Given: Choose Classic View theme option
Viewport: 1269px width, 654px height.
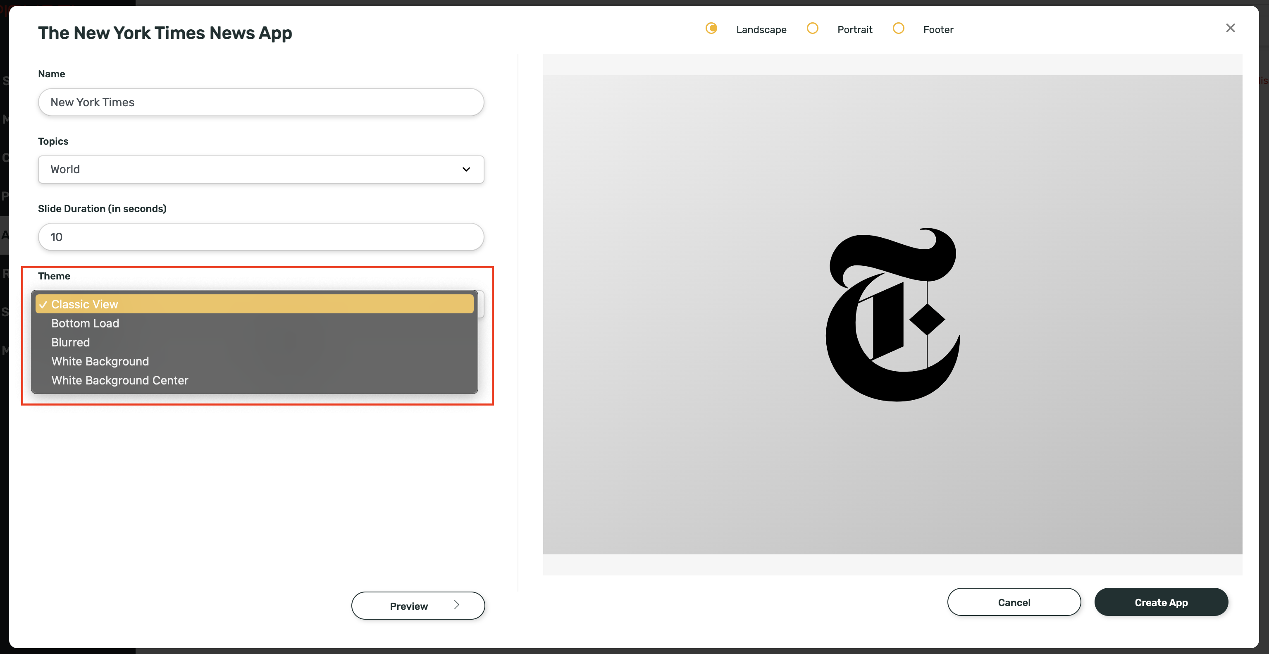Looking at the screenshot, I should (255, 304).
